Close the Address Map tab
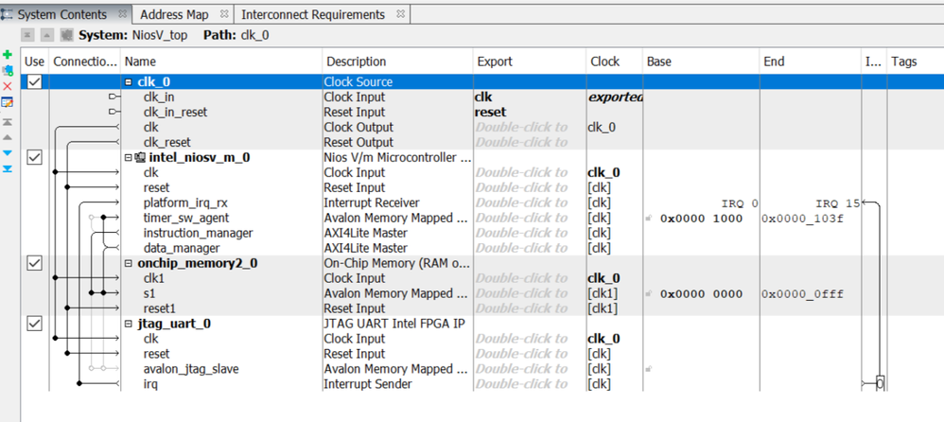The image size is (944, 422). click(224, 14)
